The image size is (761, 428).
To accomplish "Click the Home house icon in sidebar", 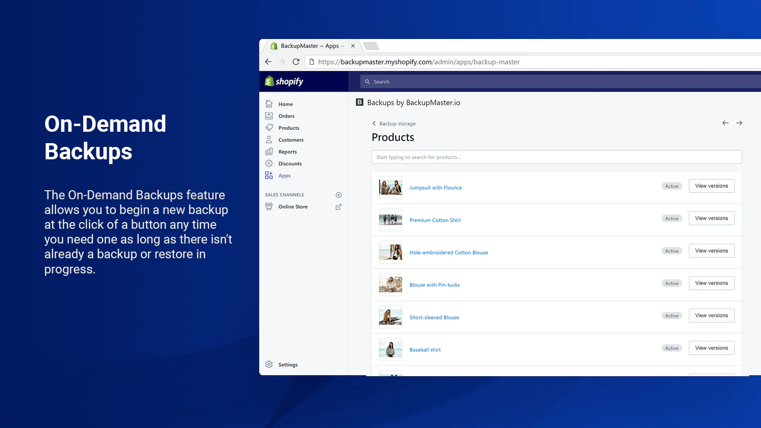I will click(x=269, y=104).
